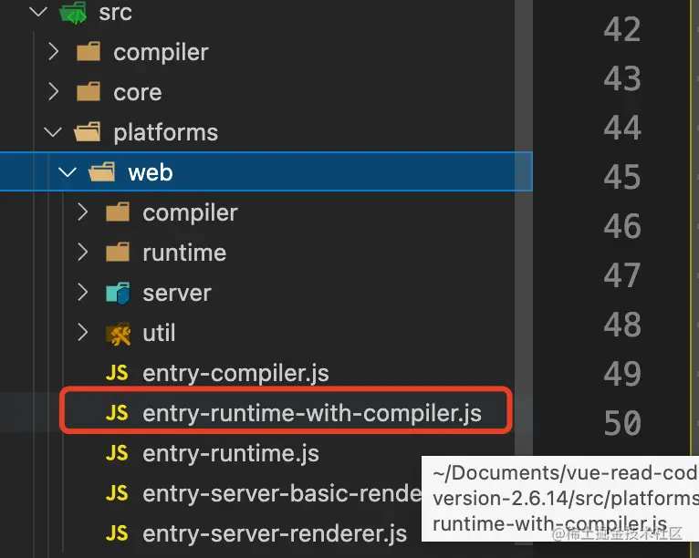Viewport: 699px width, 558px height.
Task: Open entry-runtime-with-compiler.js file
Action: pos(311,413)
